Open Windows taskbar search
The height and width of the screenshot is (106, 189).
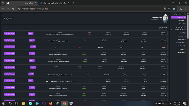(10, 104)
